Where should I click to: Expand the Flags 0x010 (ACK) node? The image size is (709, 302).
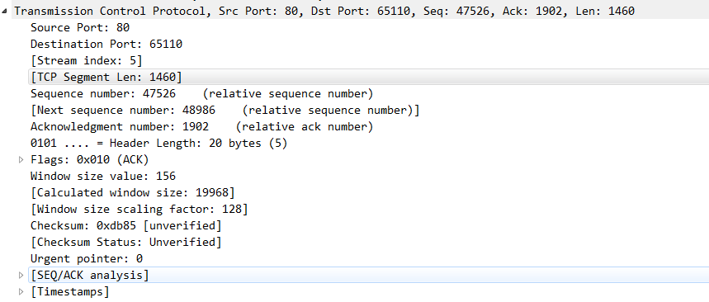click(21, 160)
